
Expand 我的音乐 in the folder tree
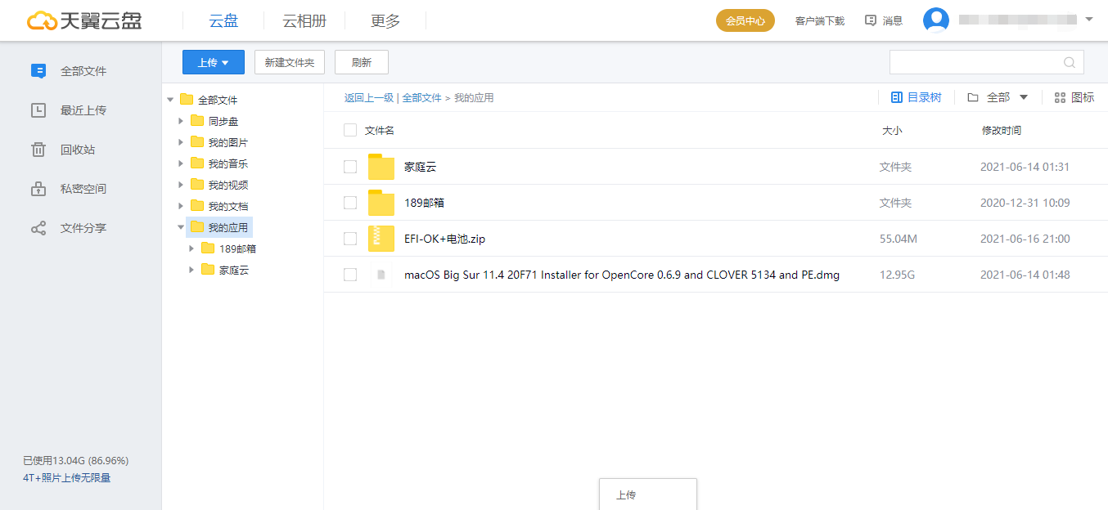point(181,163)
